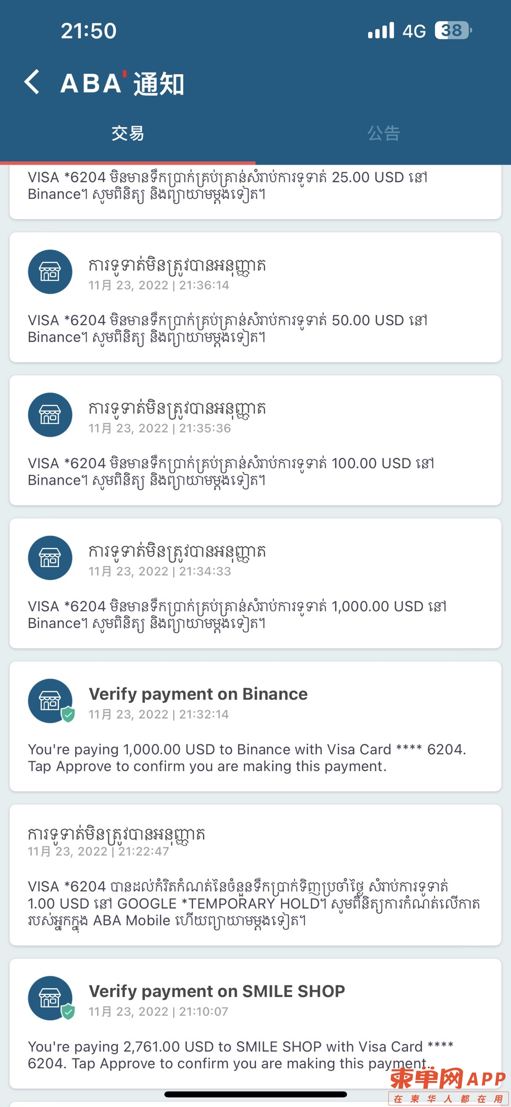Tap merchant icon of 21:34:33 notification

[50, 558]
